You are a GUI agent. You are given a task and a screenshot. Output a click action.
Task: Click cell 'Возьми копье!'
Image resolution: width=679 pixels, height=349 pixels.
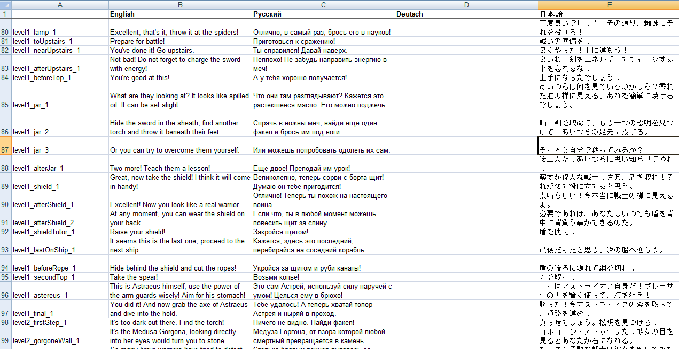pyautogui.click(x=323, y=277)
